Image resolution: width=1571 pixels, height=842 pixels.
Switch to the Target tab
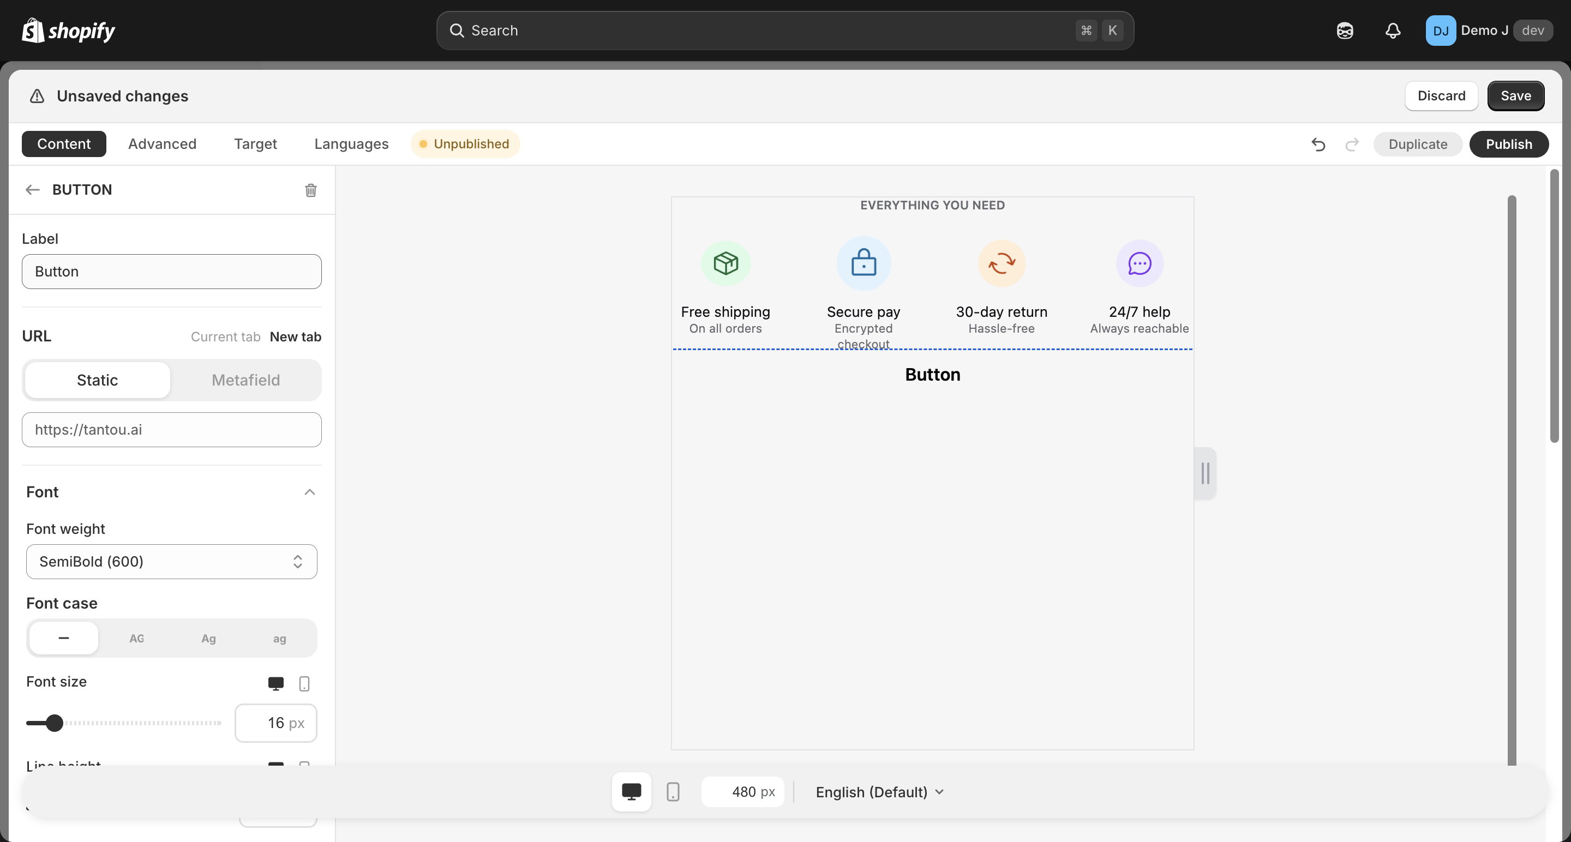coord(255,144)
